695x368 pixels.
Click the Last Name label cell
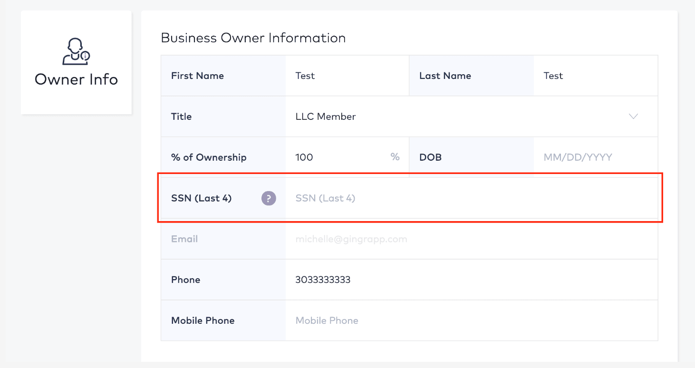[x=471, y=76]
